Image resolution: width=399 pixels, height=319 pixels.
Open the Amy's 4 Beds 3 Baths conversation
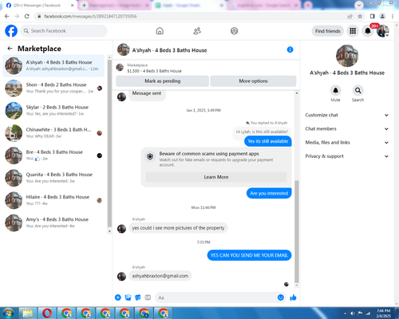53,223
